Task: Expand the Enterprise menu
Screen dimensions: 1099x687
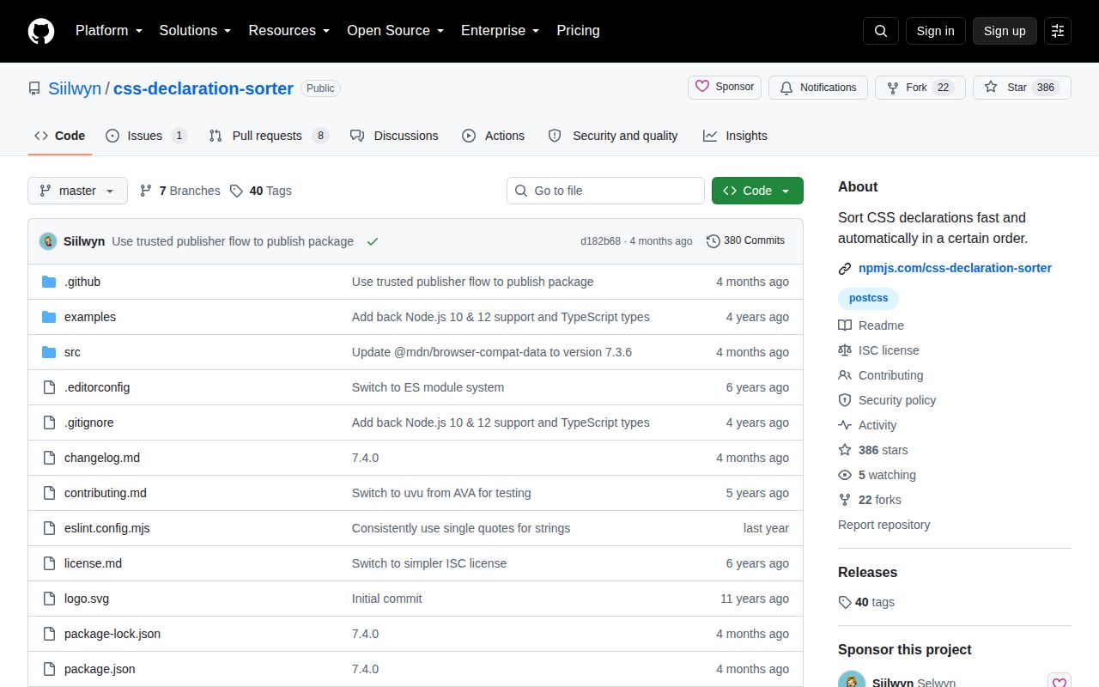Action: [500, 31]
